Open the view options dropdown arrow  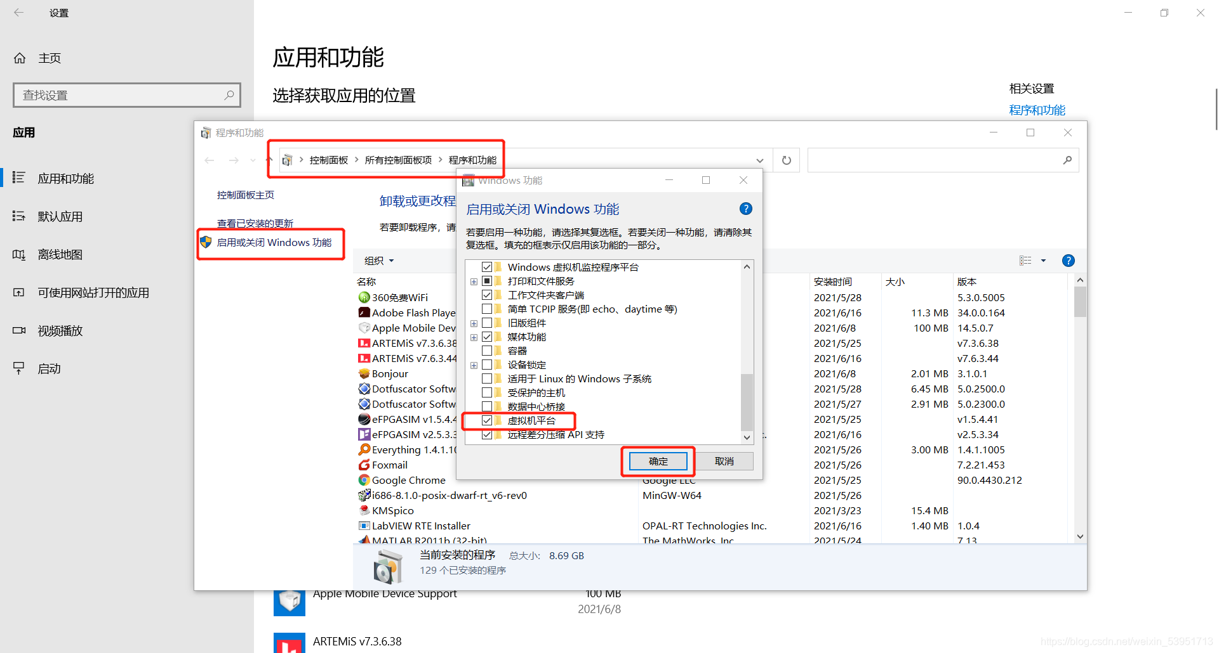[x=1043, y=261]
